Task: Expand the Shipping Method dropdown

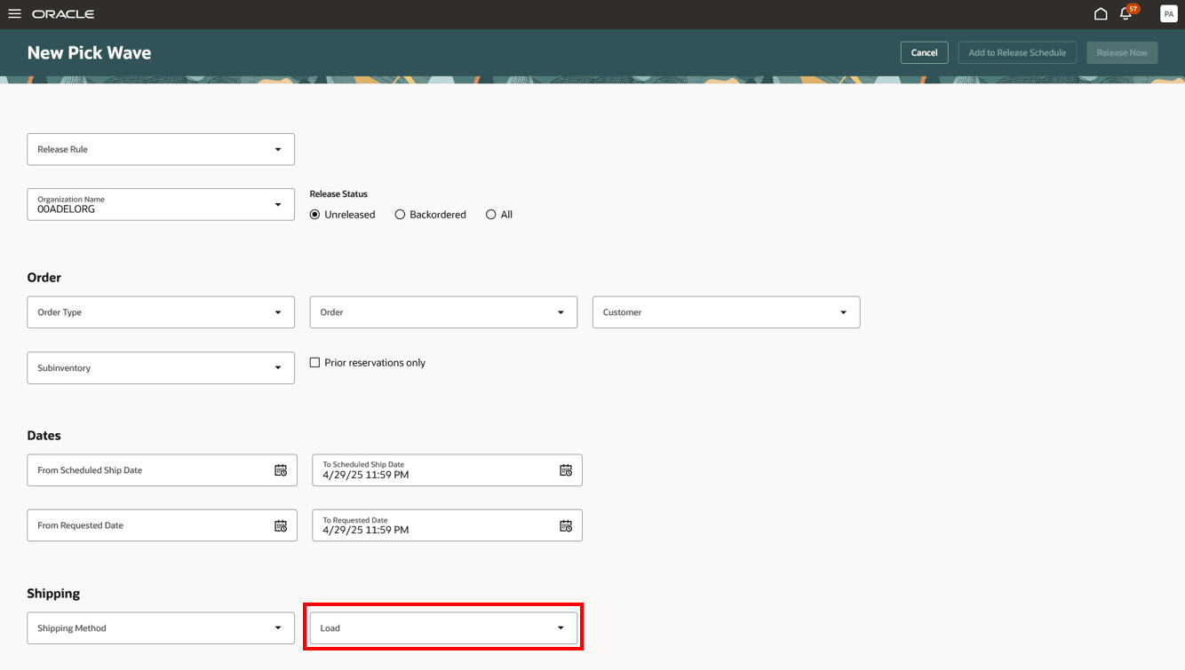Action: tap(278, 628)
